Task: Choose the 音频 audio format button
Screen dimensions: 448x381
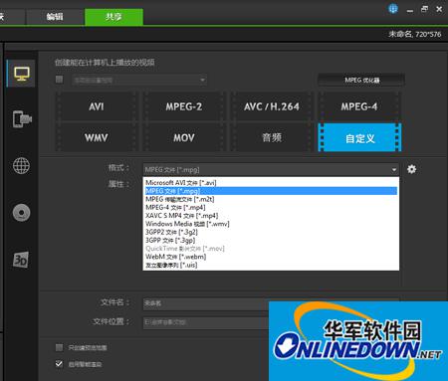Action: click(272, 137)
